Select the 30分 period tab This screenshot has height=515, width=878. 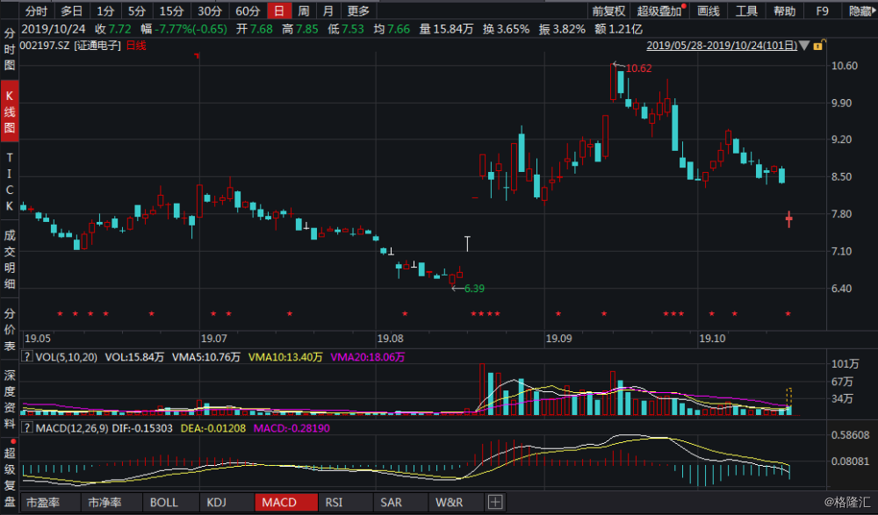click(210, 11)
